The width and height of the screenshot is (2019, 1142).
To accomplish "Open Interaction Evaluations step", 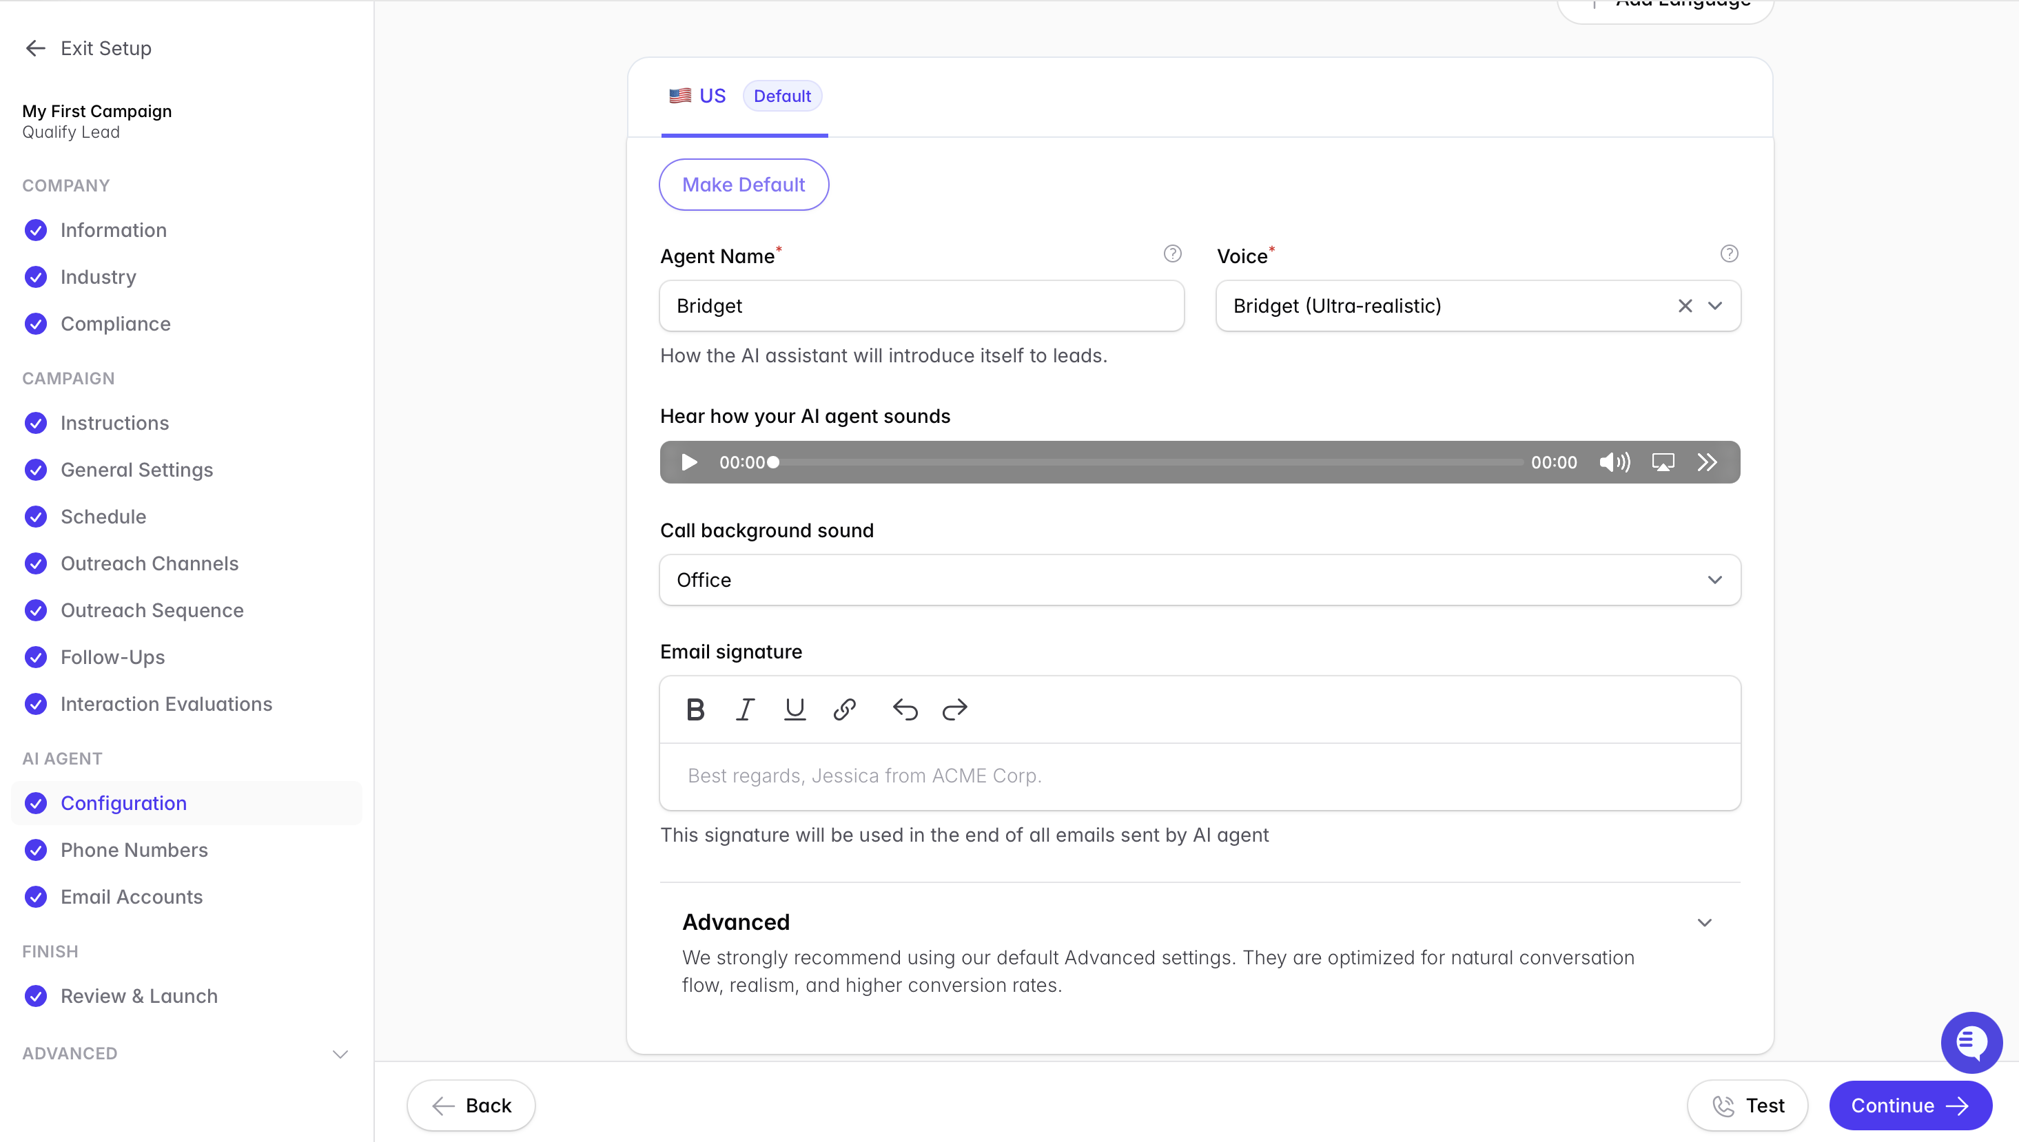I will [166, 703].
